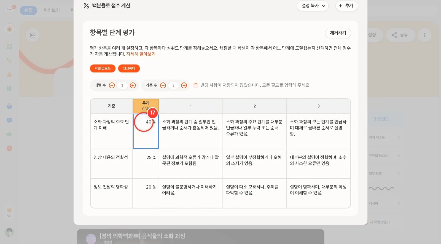Screen dimensions: 441x244
Task: Select the 정보 전달의 명확성 criterion cell
Action: tap(112, 193)
